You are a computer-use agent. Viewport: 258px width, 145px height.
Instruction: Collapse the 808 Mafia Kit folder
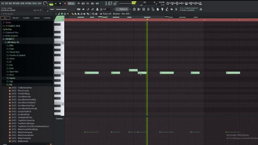point(13,42)
